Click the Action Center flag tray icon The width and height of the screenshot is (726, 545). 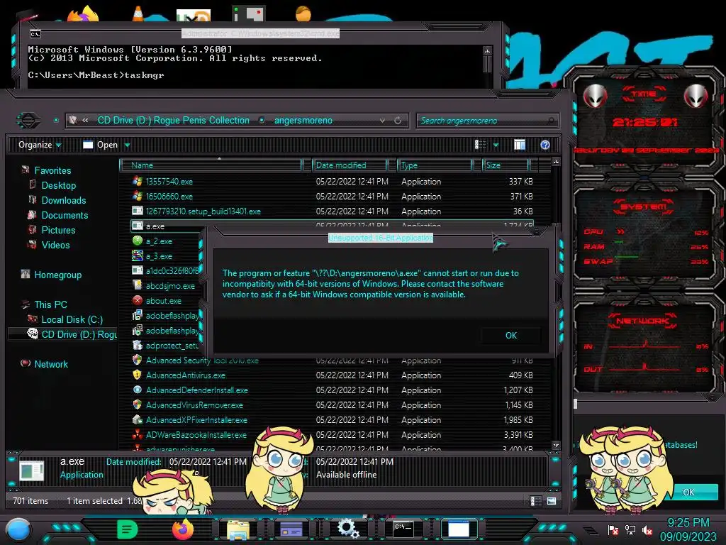[x=613, y=530]
